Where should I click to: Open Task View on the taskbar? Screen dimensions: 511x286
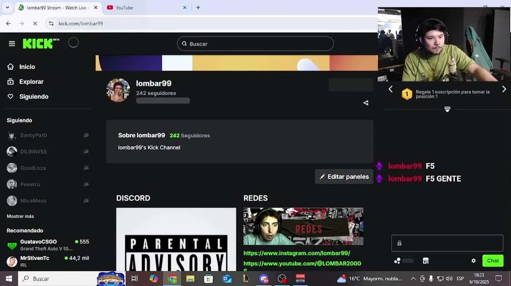(135, 278)
